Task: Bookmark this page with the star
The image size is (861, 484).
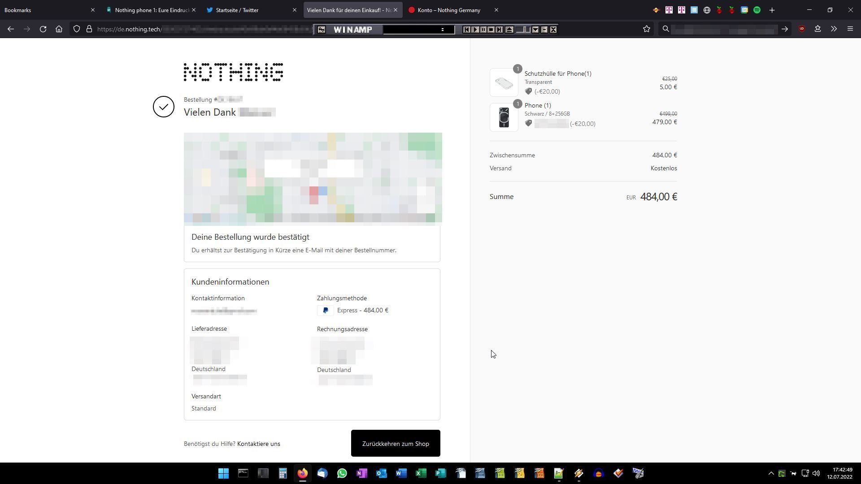Action: coord(647,29)
